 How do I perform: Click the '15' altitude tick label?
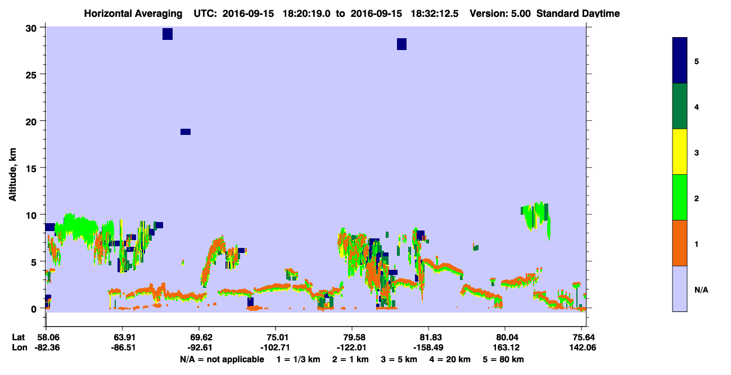(x=33, y=168)
